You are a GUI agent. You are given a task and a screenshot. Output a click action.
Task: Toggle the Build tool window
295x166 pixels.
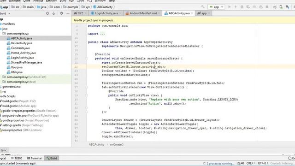pos(52,158)
